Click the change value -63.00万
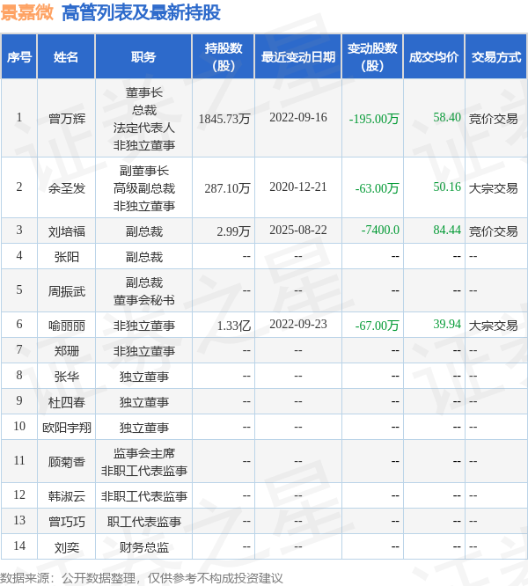528x586 pixels. pos(377,188)
